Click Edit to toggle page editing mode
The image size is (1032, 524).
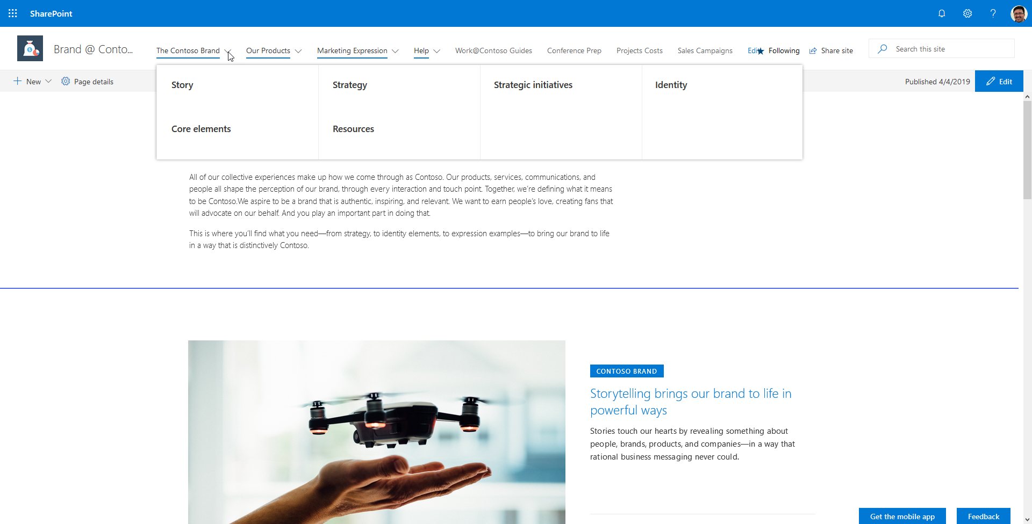[999, 81]
